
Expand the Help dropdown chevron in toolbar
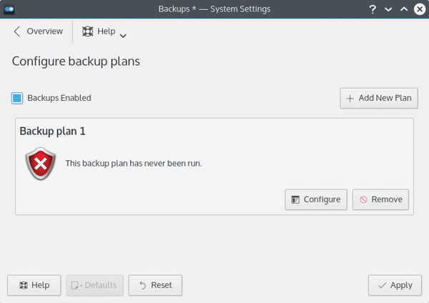tap(123, 36)
